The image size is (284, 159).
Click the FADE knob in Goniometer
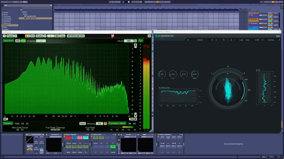pos(173,74)
